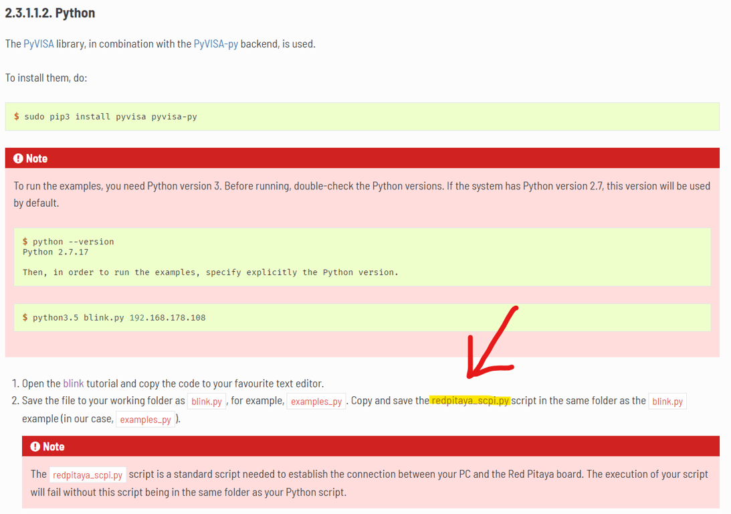Open the highlighted redpitaya_scpi.py link
The height and width of the screenshot is (514, 731).
470,401
